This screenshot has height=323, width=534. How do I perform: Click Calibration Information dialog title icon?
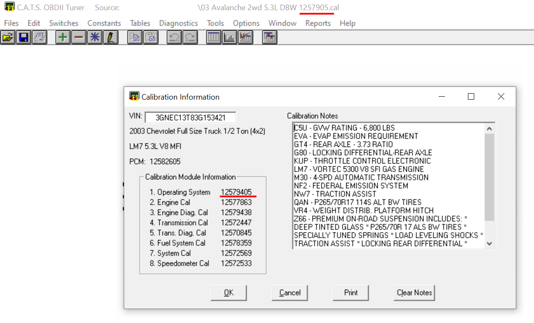[x=134, y=96]
